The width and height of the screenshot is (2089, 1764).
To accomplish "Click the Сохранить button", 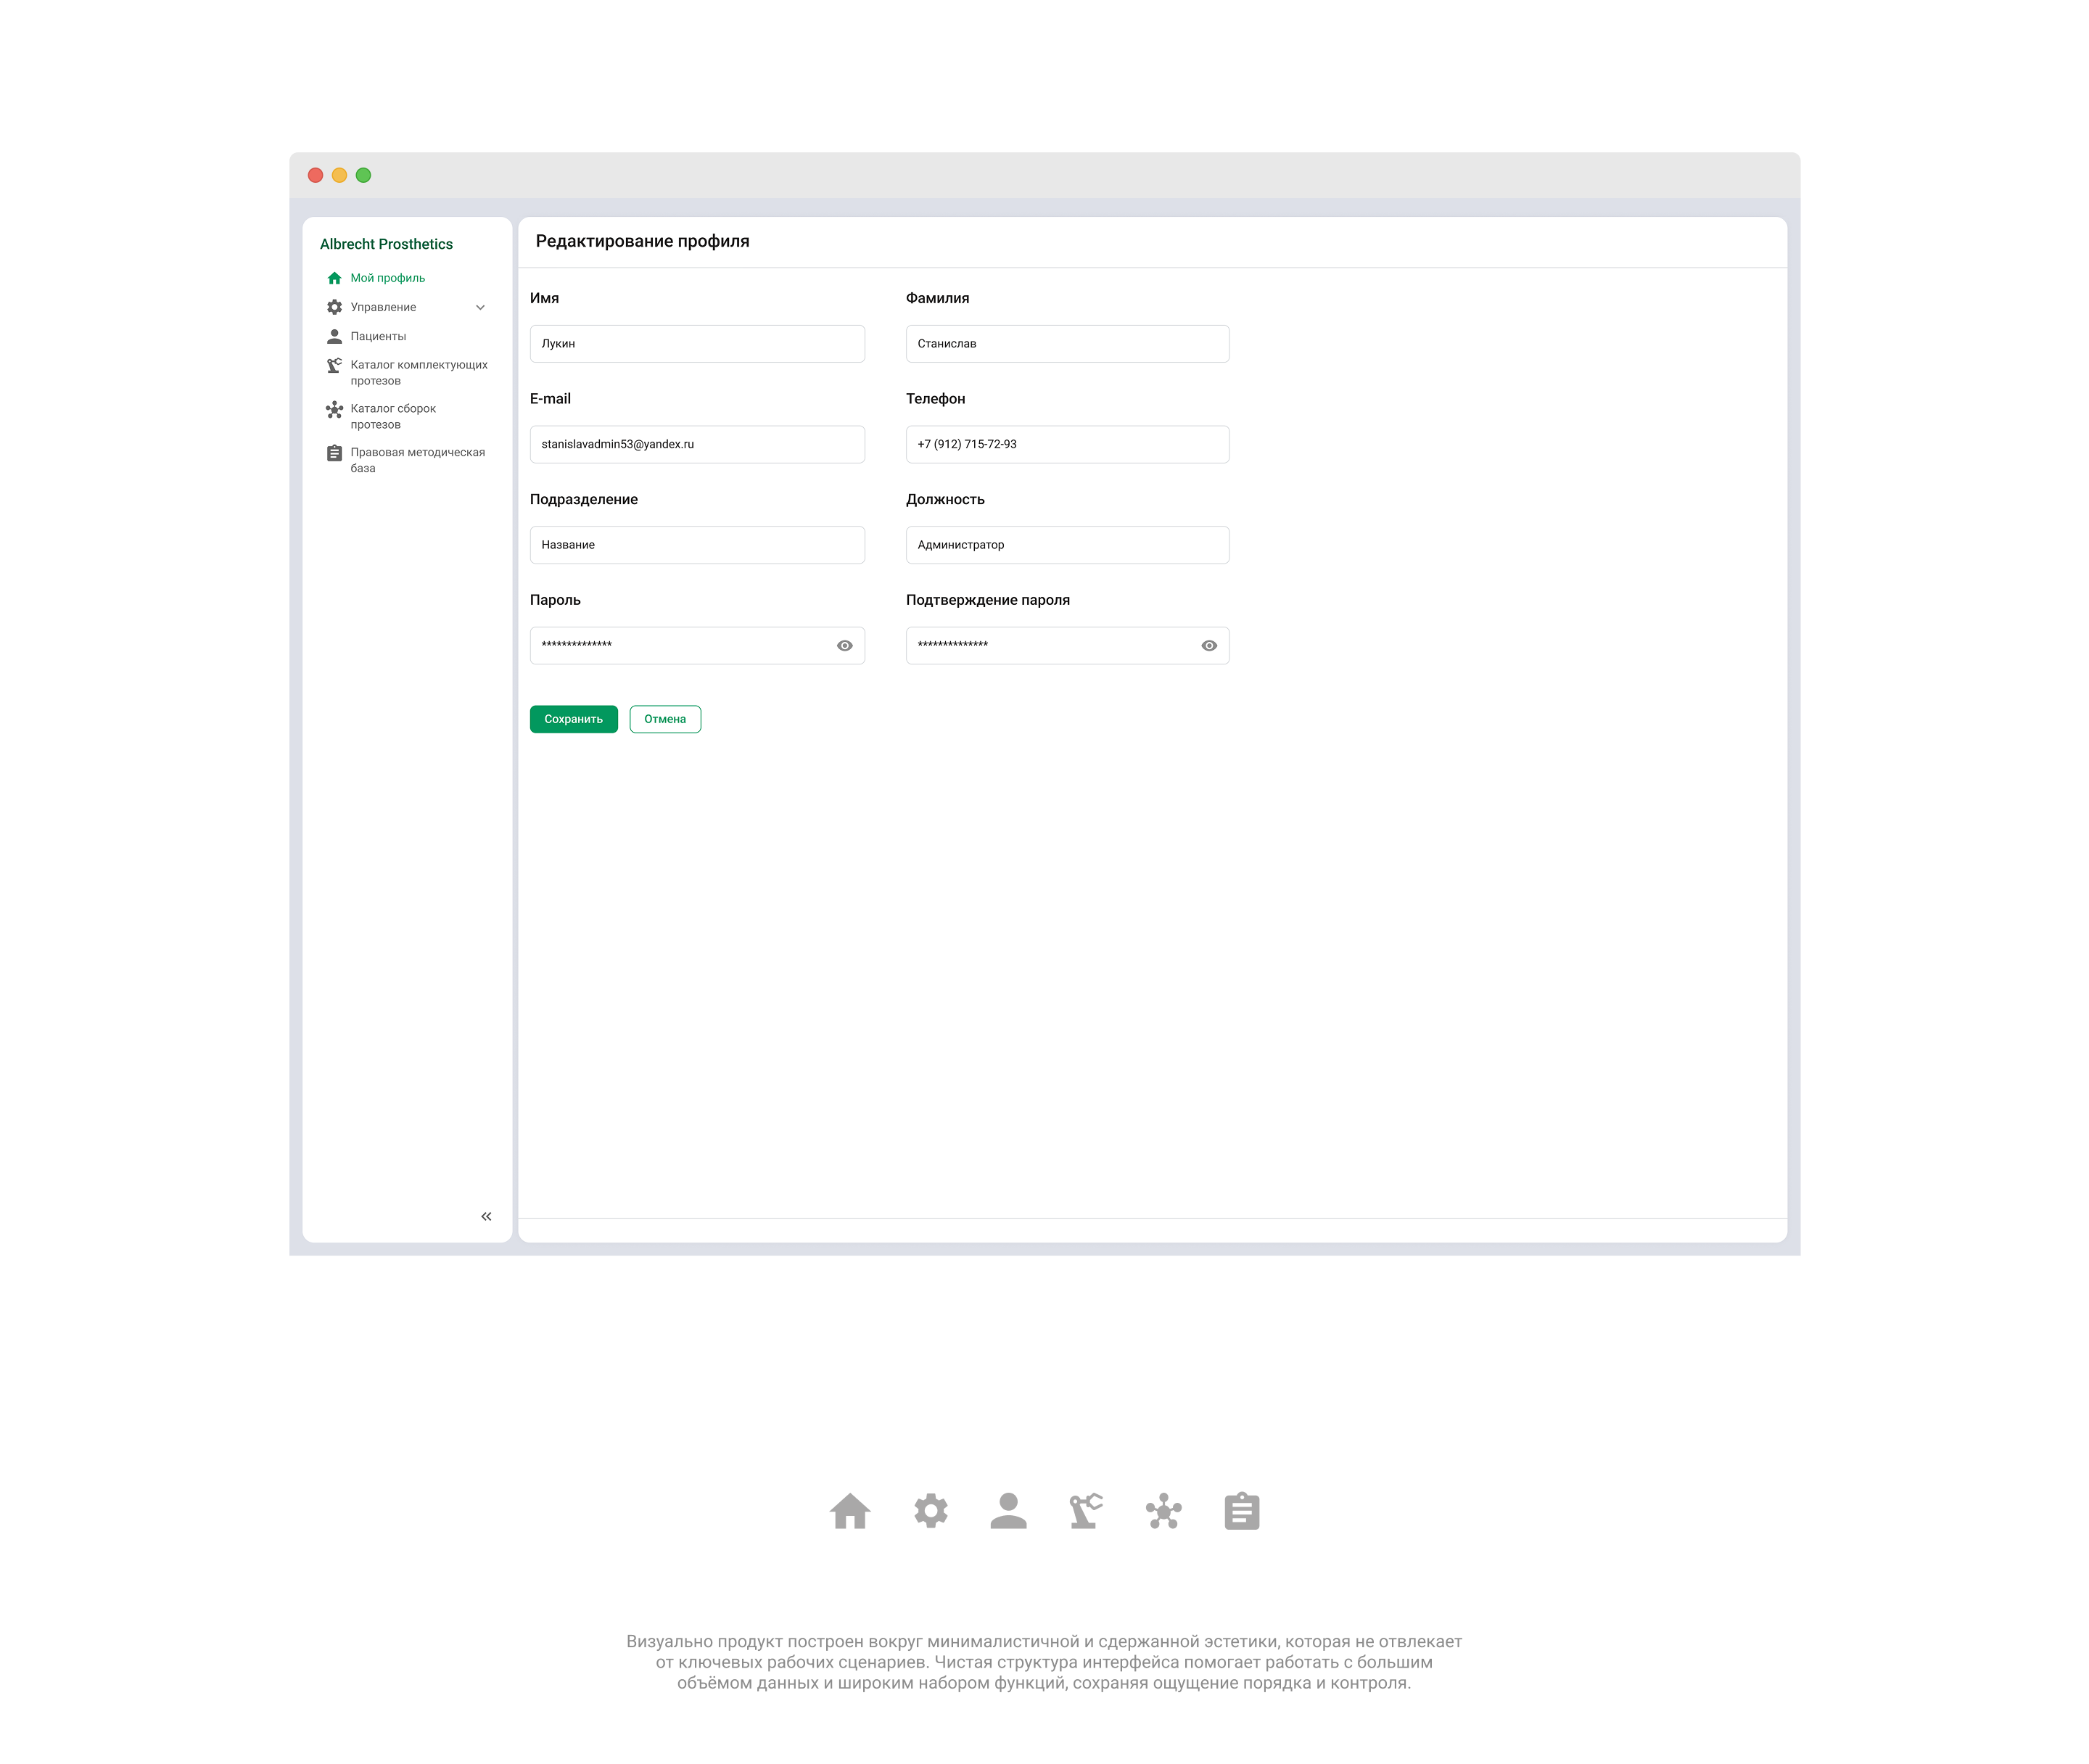I will point(573,719).
